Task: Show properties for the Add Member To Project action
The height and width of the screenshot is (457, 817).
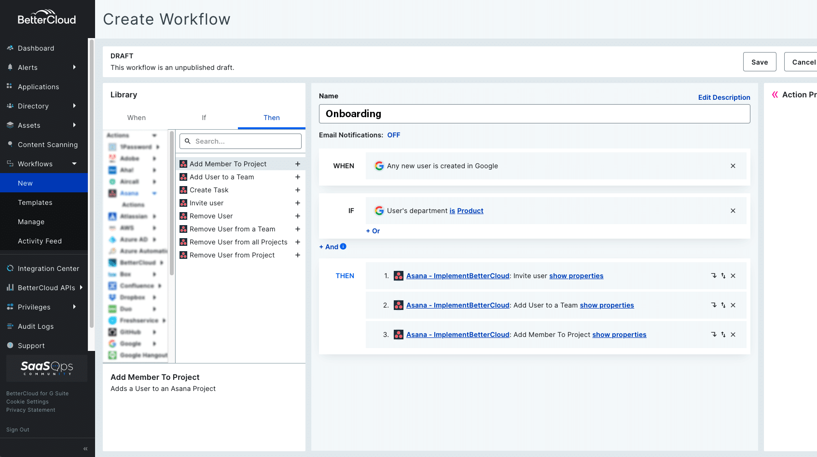Action: coord(619,335)
